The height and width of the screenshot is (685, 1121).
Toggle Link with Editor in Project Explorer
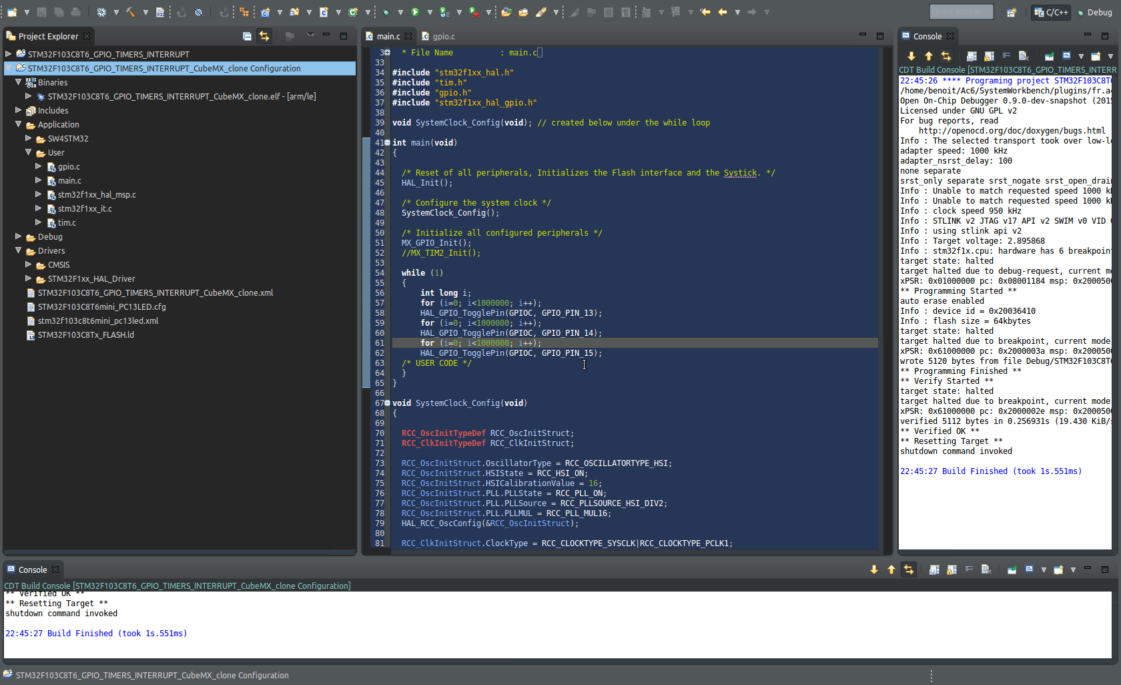[x=264, y=36]
